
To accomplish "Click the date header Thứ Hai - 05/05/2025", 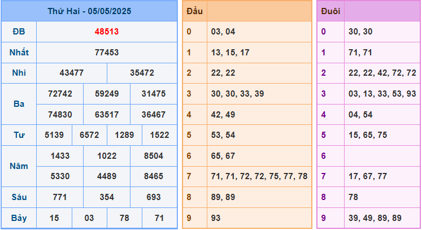I will (x=89, y=11).
